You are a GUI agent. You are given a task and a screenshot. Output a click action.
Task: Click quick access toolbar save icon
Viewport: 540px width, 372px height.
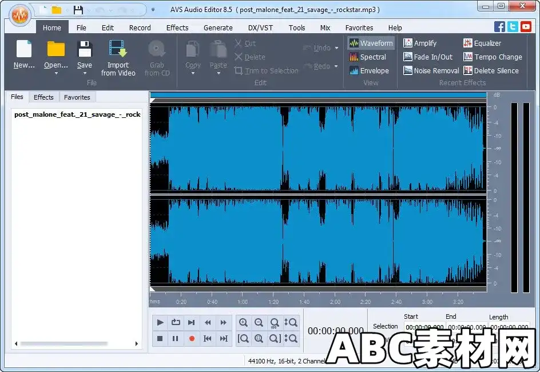point(78,10)
